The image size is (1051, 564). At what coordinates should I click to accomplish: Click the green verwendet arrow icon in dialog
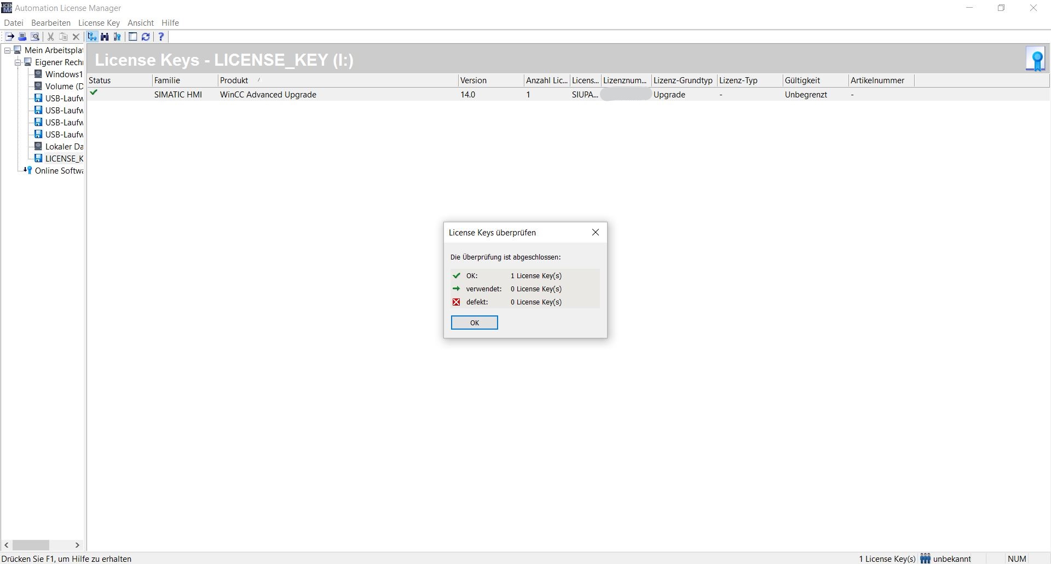(457, 289)
